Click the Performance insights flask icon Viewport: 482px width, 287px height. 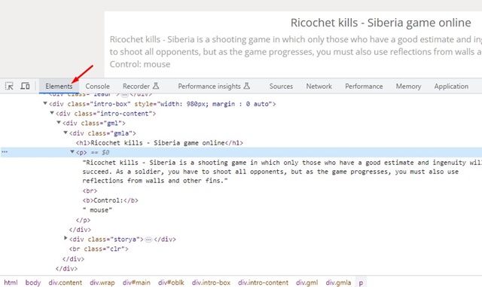point(246,86)
